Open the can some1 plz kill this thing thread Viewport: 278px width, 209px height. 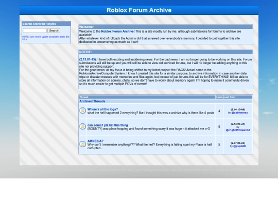108,125
